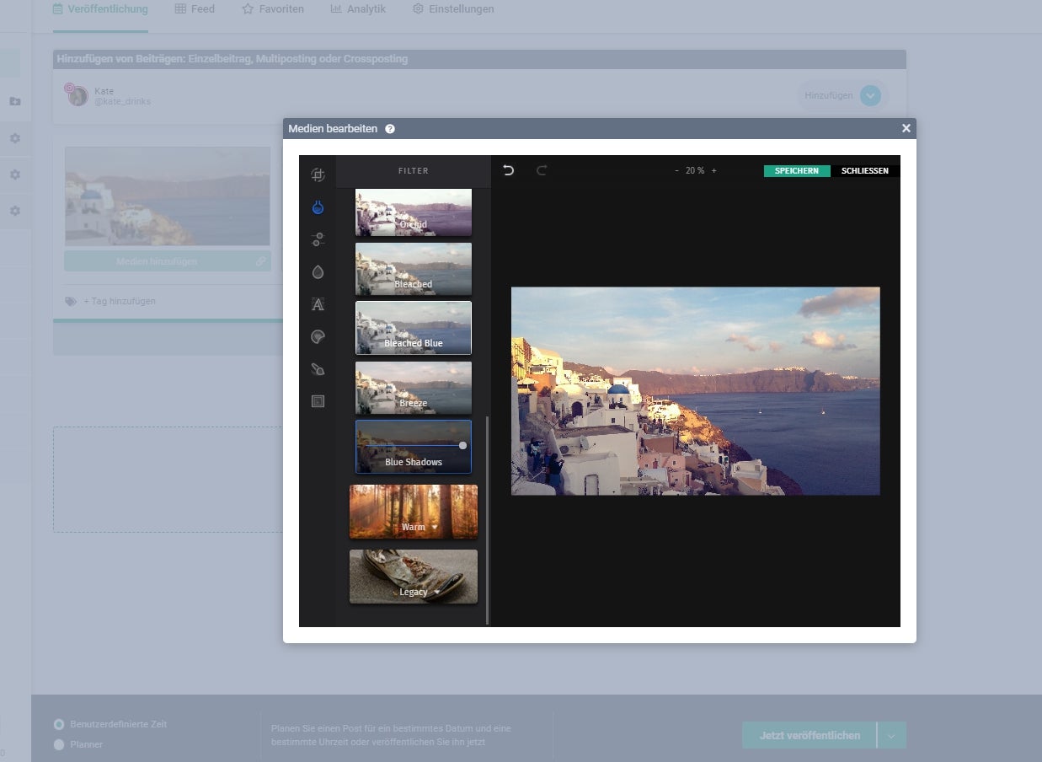The width and height of the screenshot is (1042, 762).
Task: Click the SCHLIESSEN button
Action: [864, 170]
